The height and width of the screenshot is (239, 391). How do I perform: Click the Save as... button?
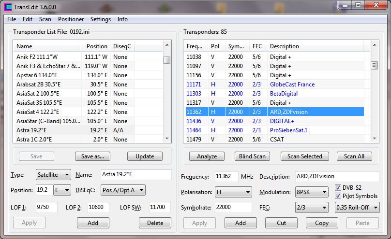pyautogui.click(x=92, y=156)
